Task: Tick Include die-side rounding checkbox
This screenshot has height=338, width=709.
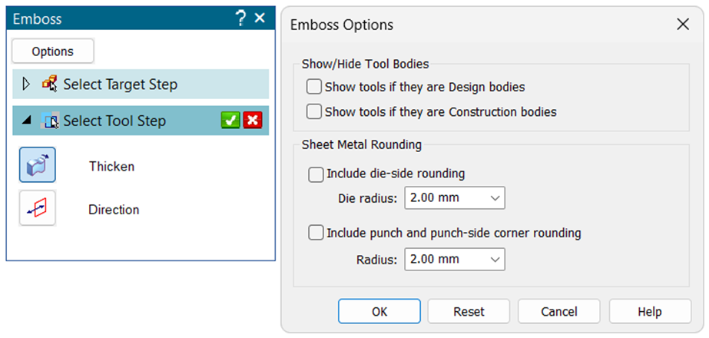Action: 316,174
